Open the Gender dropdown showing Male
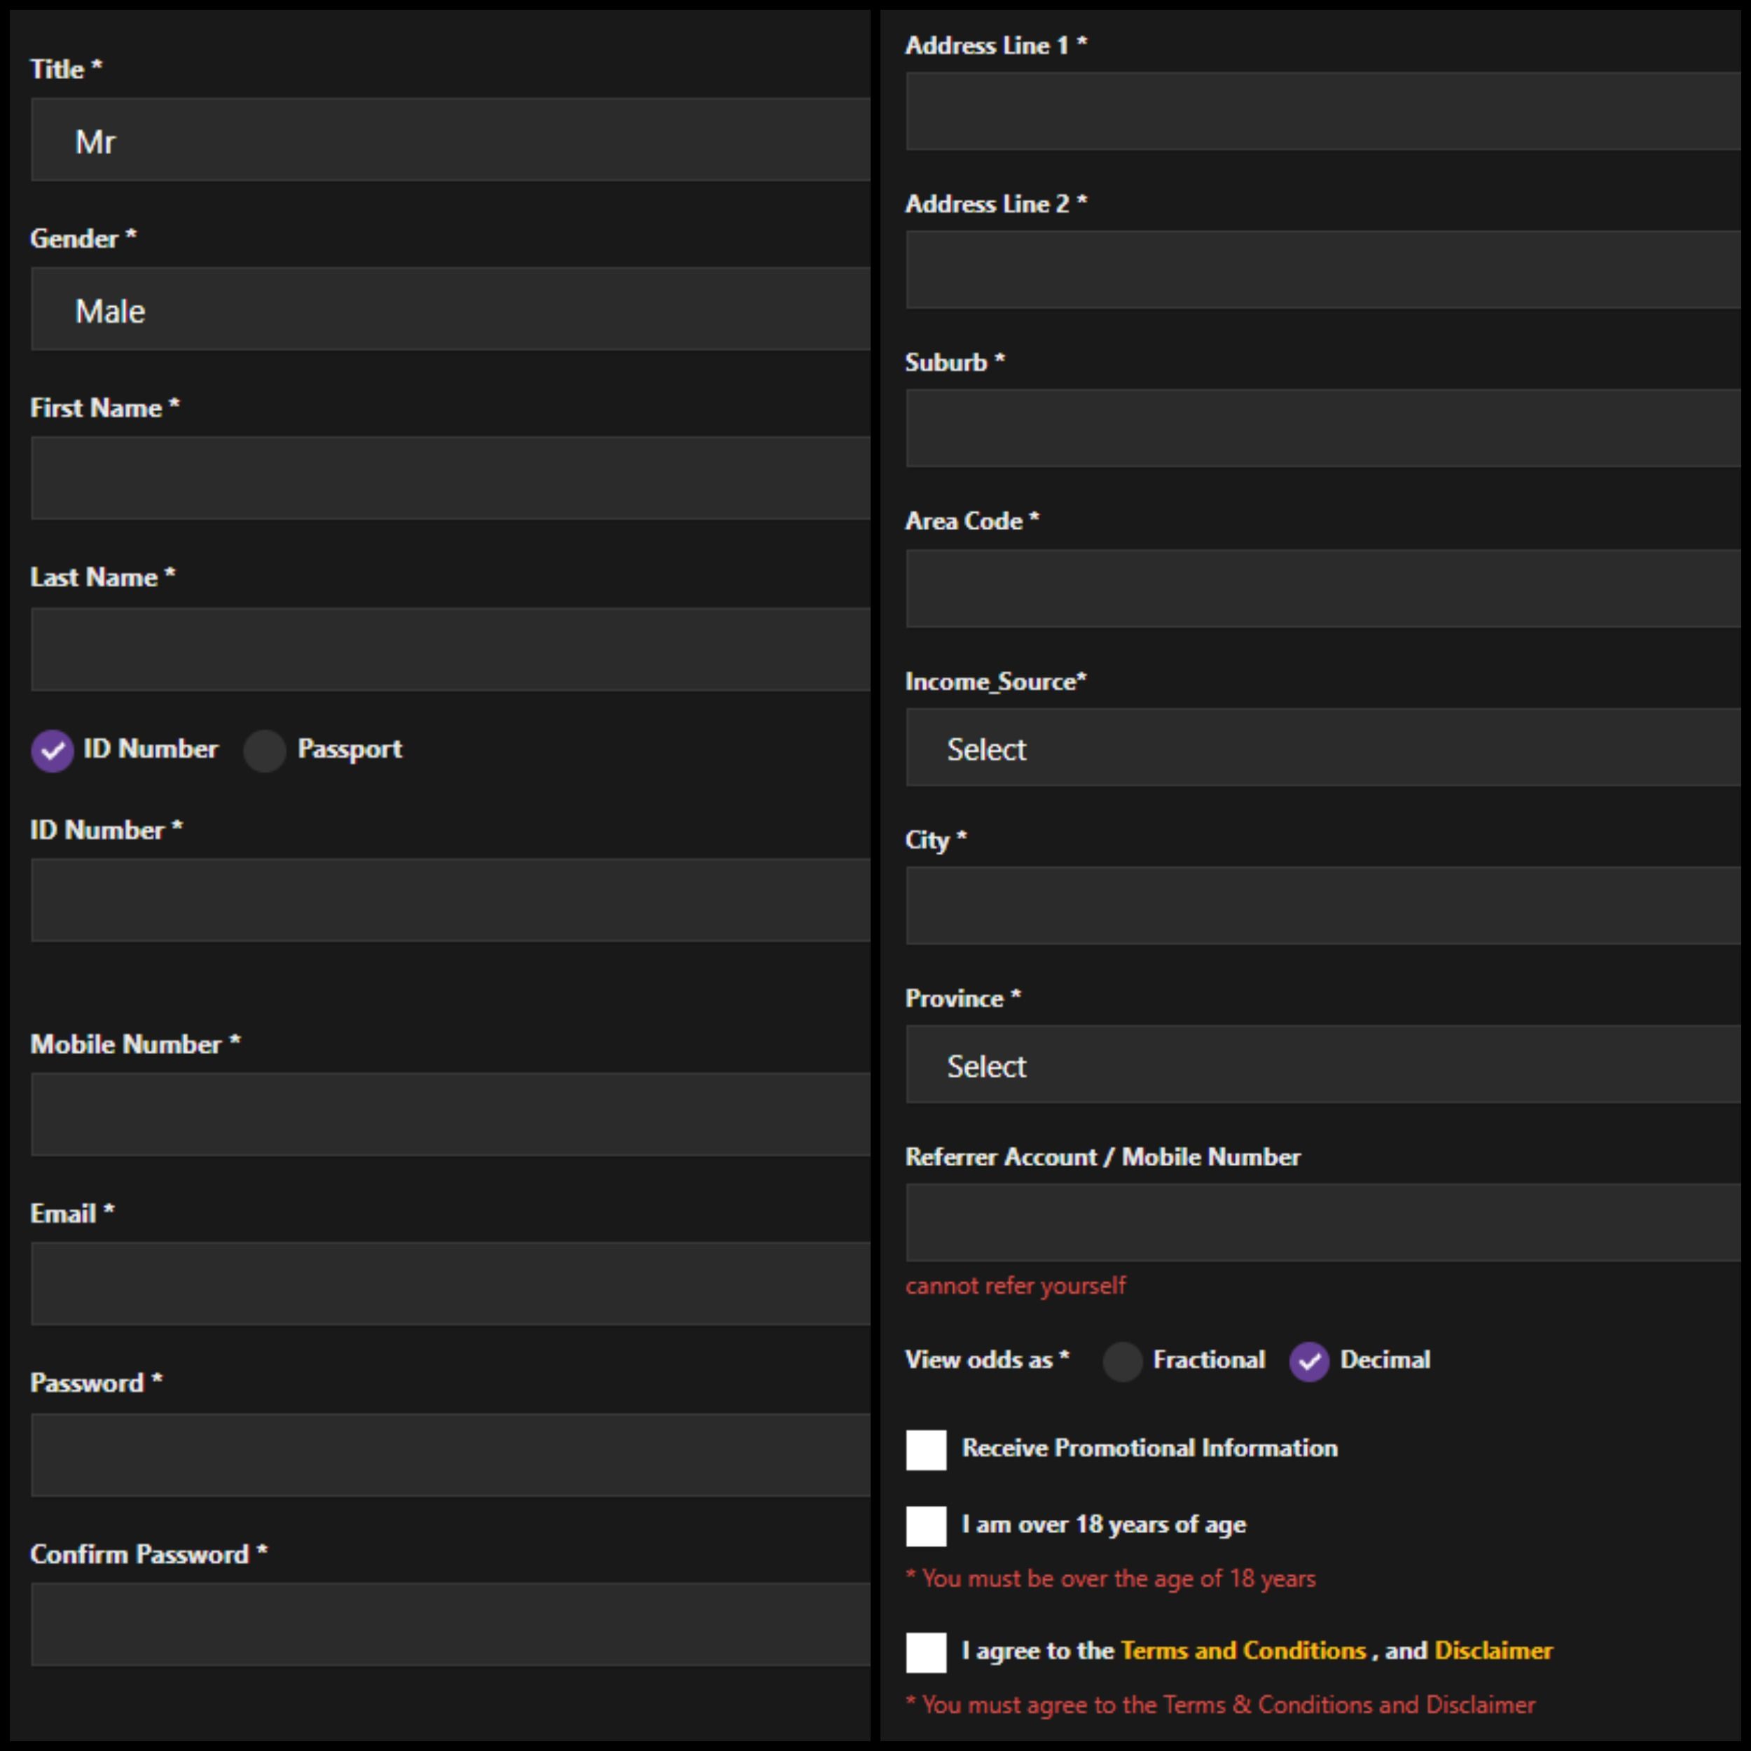 click(x=450, y=310)
